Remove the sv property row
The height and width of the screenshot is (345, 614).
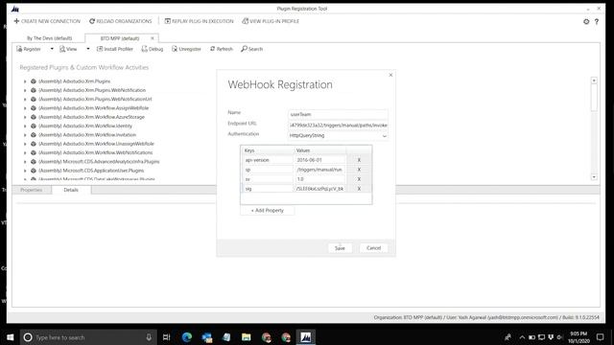359,179
